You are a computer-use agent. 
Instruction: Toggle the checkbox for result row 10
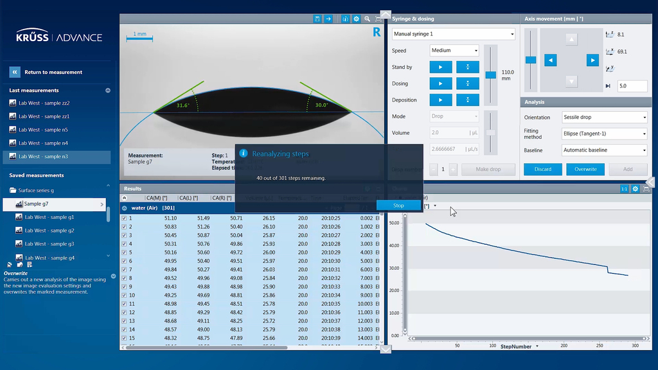124,295
